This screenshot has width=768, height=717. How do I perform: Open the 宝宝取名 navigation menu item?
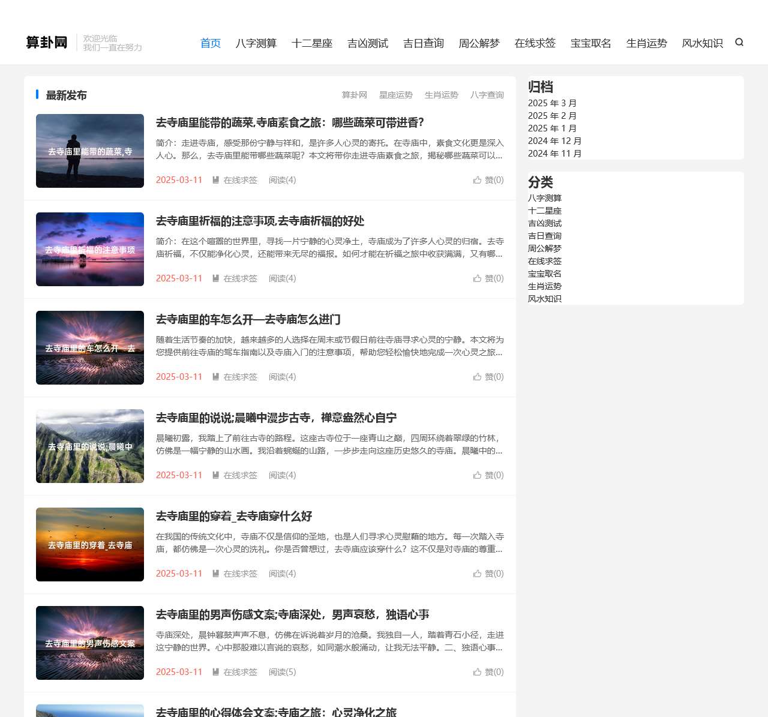pyautogui.click(x=590, y=43)
